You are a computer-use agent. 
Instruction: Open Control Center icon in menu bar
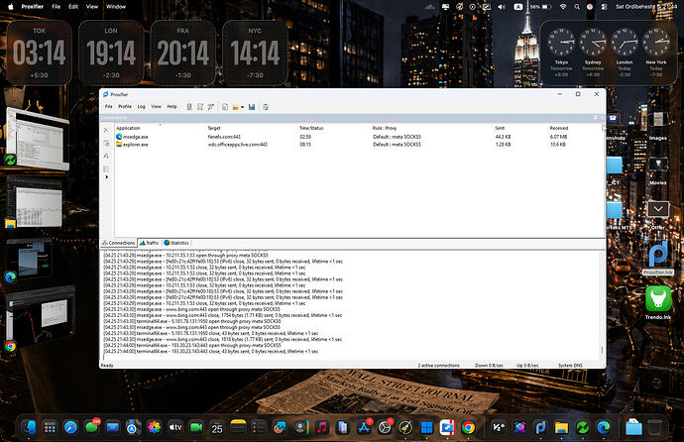[604, 7]
